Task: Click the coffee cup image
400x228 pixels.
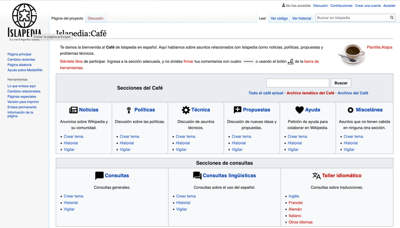Action: click(x=351, y=53)
